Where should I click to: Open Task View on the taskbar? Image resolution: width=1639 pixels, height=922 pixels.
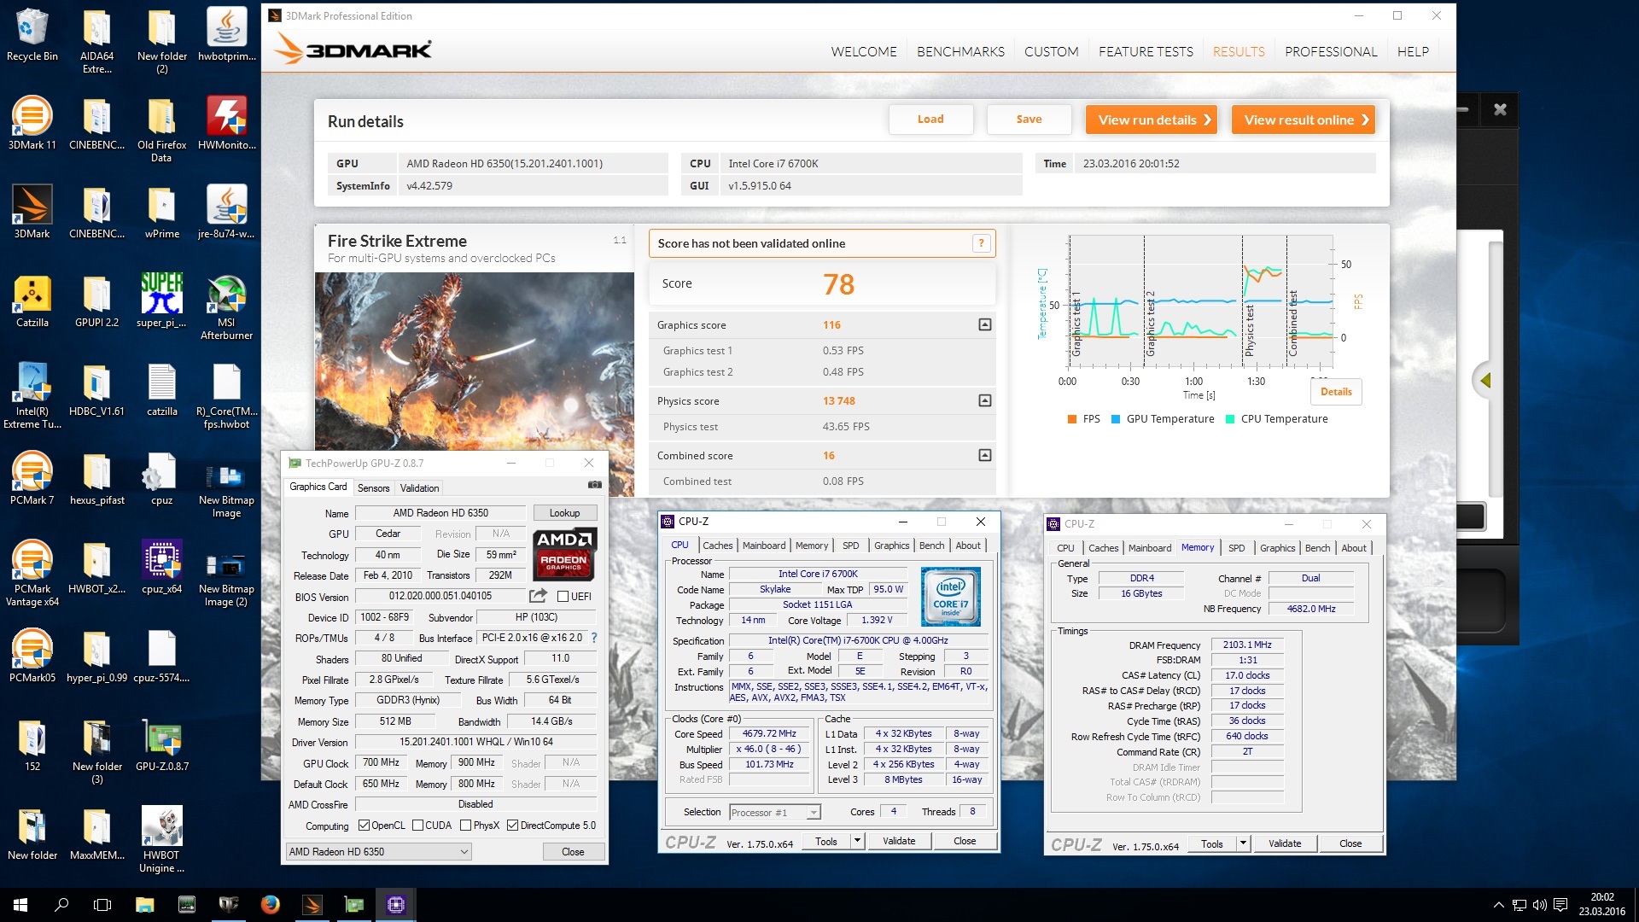[102, 905]
